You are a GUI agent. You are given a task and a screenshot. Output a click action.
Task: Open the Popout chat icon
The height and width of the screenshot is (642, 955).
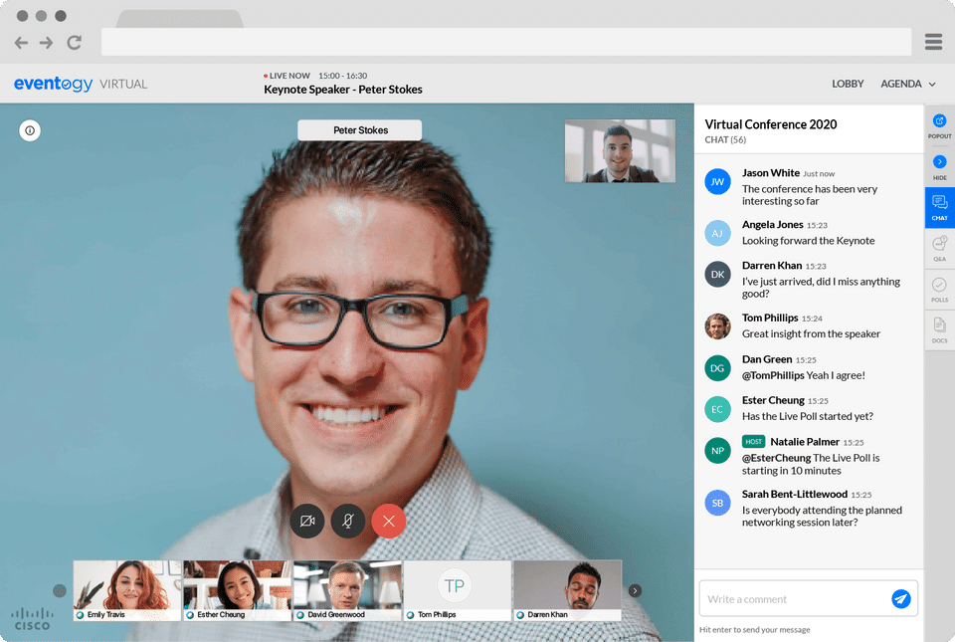pyautogui.click(x=939, y=126)
